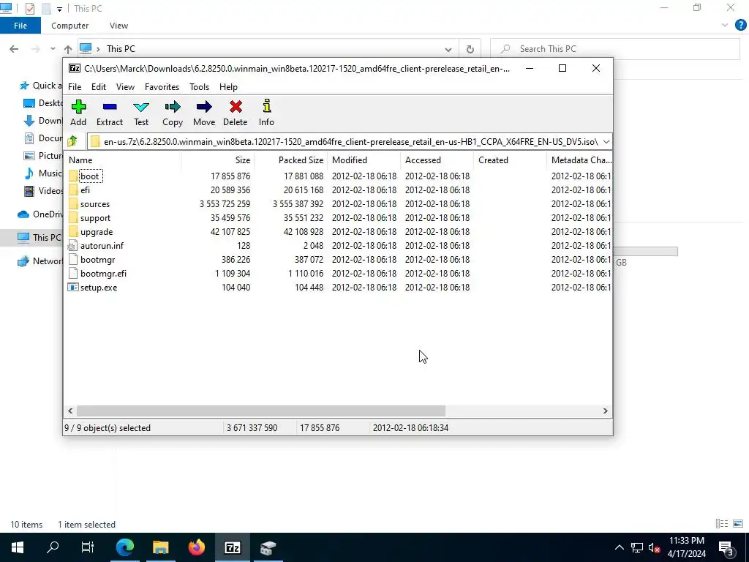
Task: Select the upgrade folder row
Action: pyautogui.click(x=338, y=232)
